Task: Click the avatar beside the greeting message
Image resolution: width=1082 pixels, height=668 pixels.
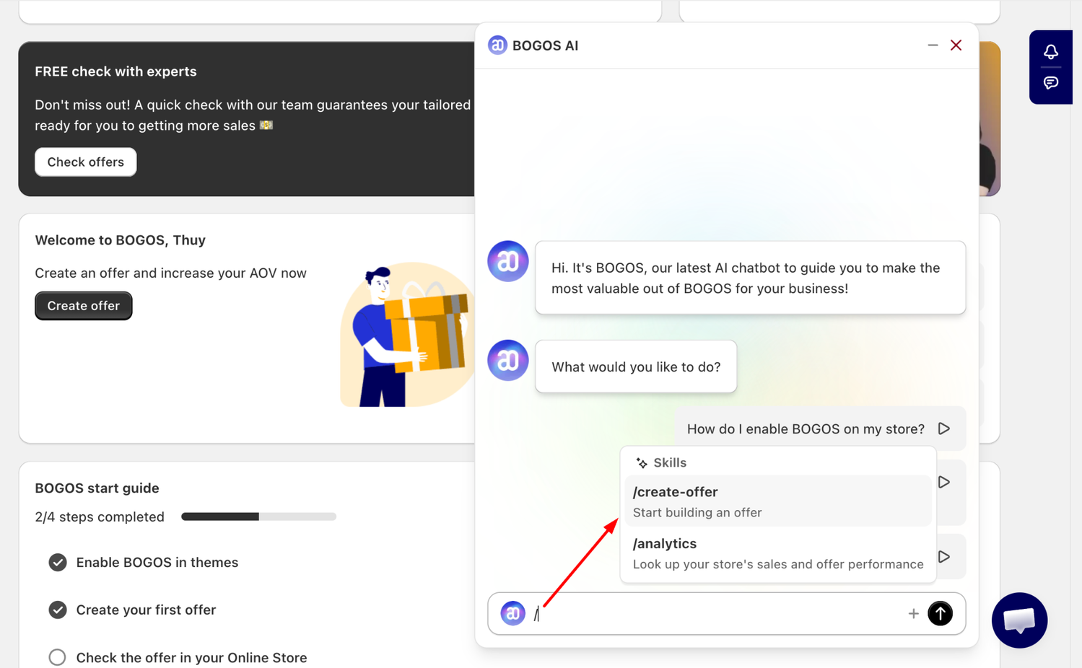Action: [x=508, y=261]
